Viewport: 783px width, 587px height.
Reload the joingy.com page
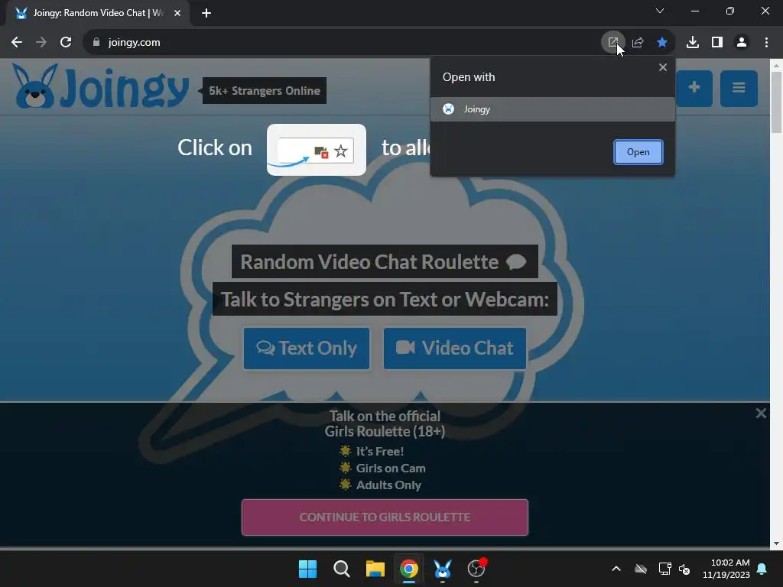coord(66,43)
